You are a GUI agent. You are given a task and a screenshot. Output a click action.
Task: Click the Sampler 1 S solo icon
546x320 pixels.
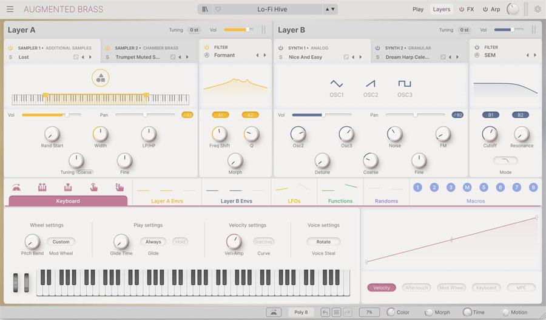(10, 57)
